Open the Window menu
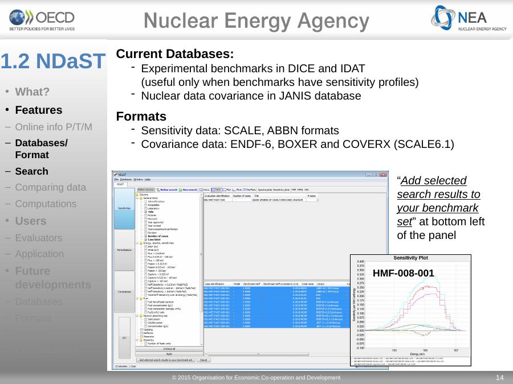513x384 pixels. coord(140,180)
